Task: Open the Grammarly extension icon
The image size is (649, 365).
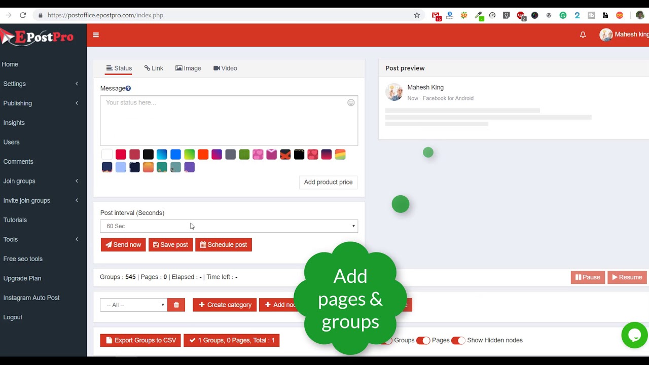Action: coord(563,15)
